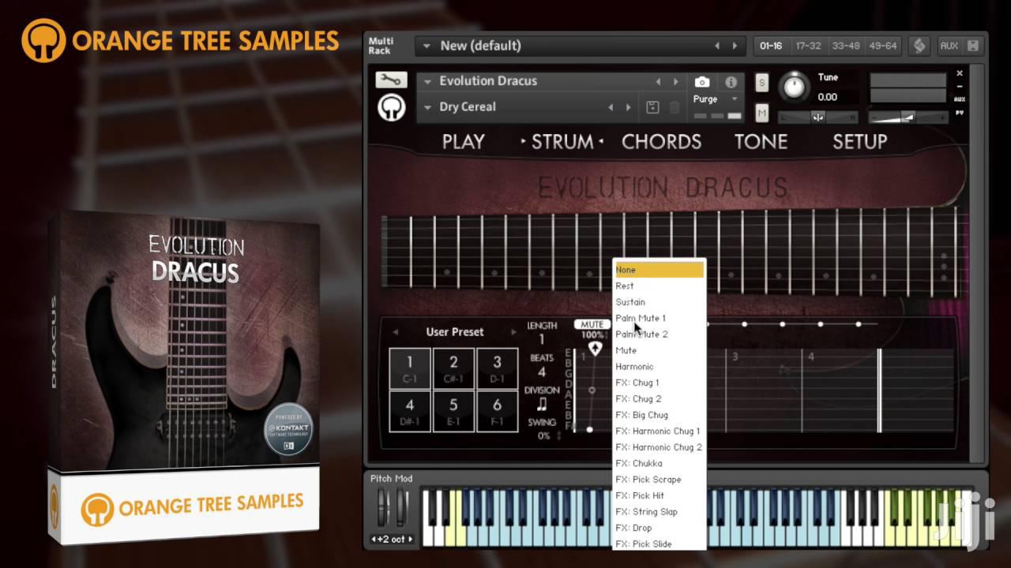Viewport: 1011px width, 568px height.
Task: Select previous snapshot arrow beside Dry Cereal
Action: click(611, 107)
